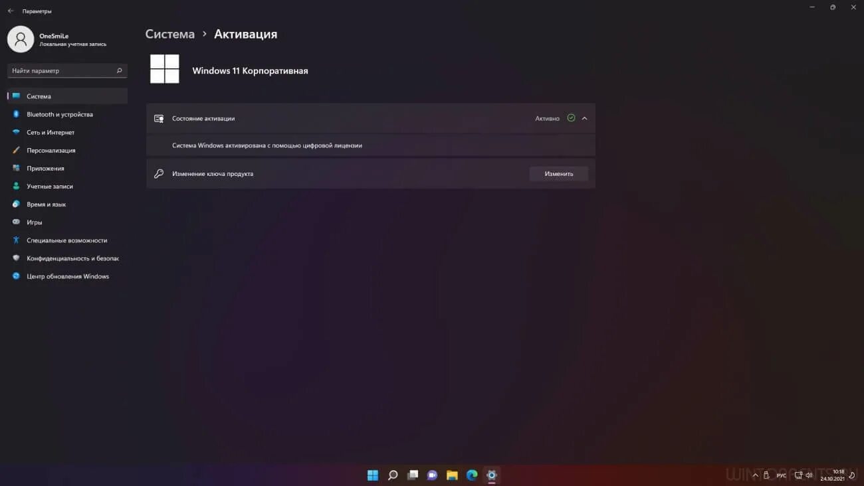Click the green checkmark next to Активно
The height and width of the screenshot is (486, 864).
click(x=571, y=118)
